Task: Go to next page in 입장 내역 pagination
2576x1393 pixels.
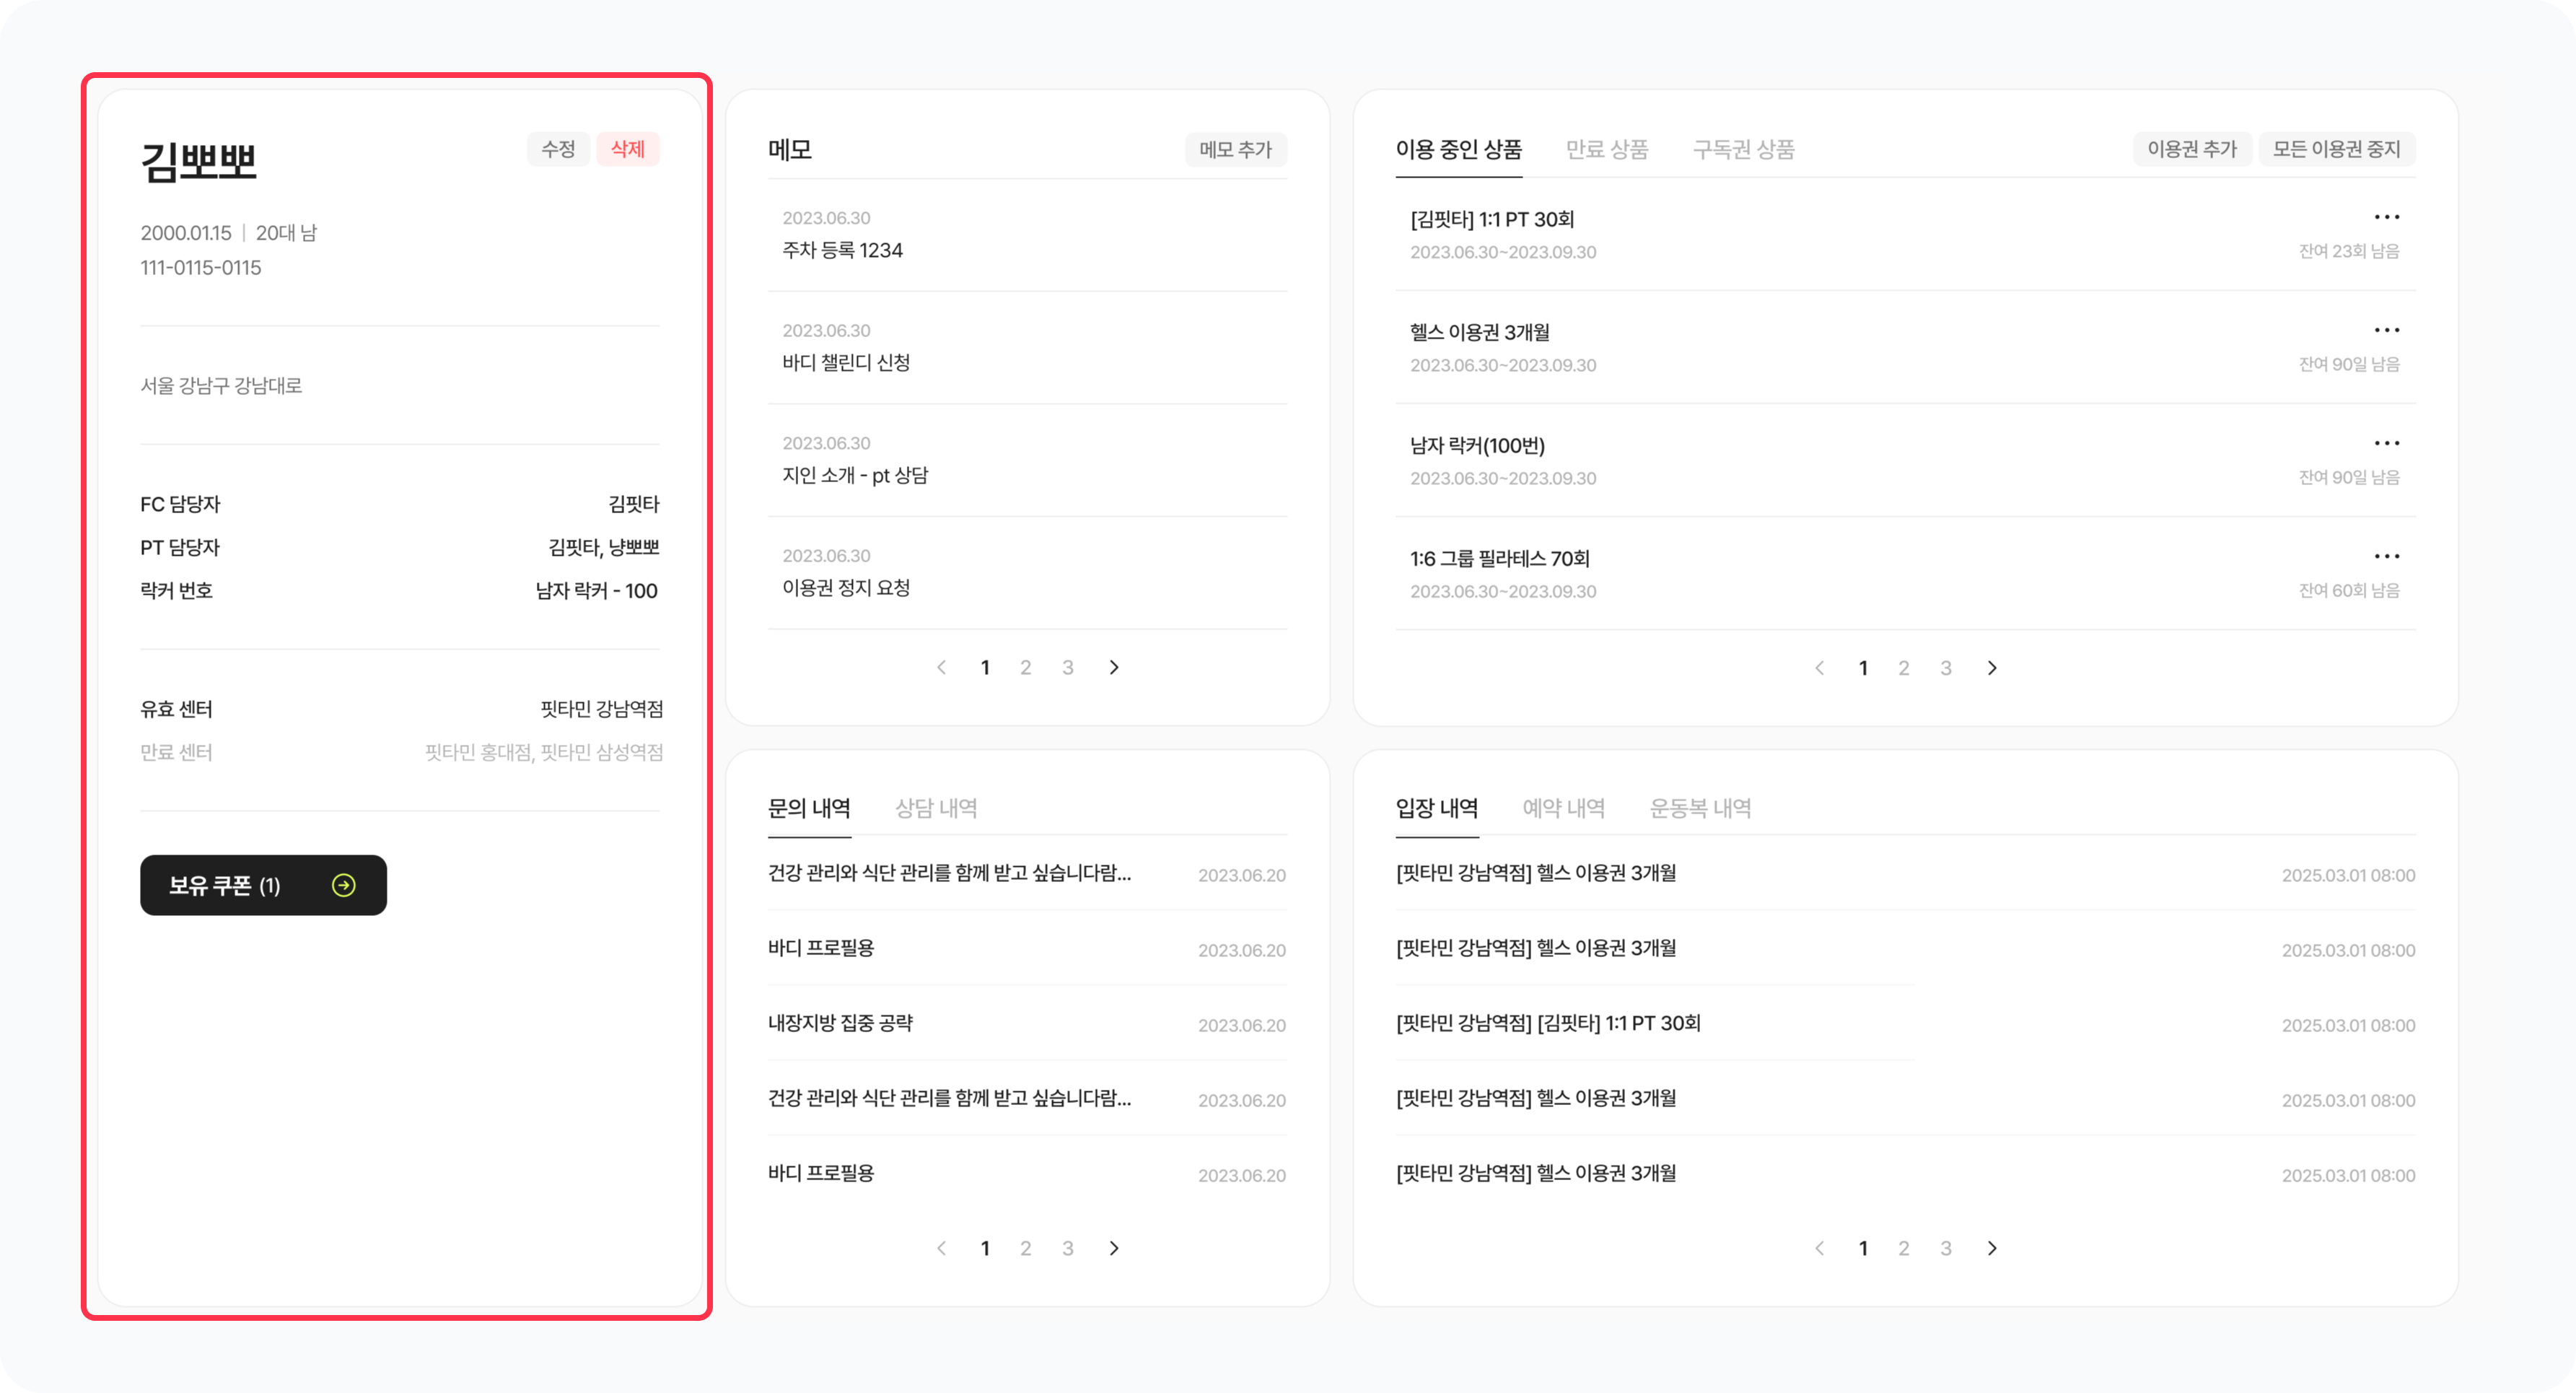Action: [1991, 1248]
